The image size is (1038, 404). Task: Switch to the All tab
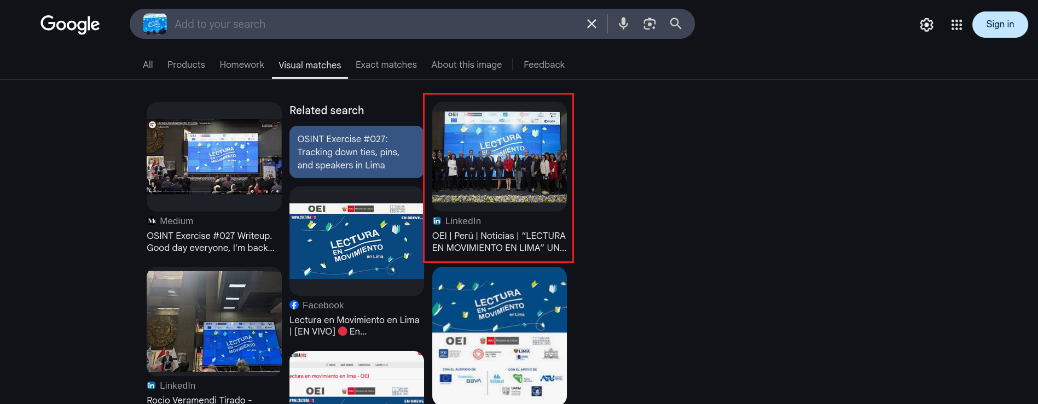(148, 65)
